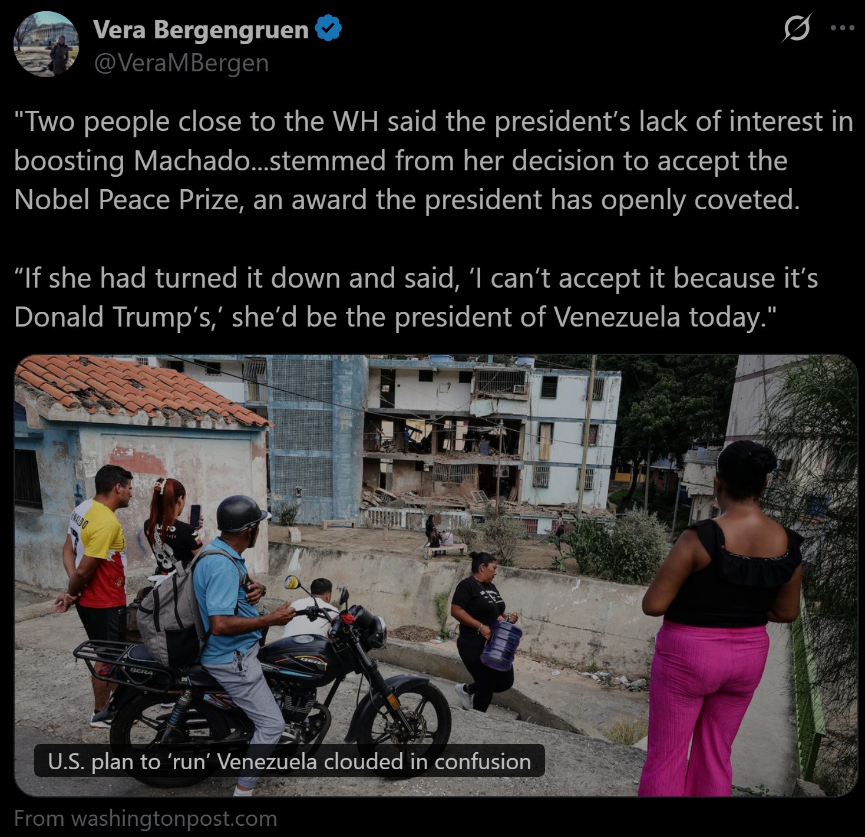Click the blue verified badge
The image size is (865, 837).
[329, 29]
